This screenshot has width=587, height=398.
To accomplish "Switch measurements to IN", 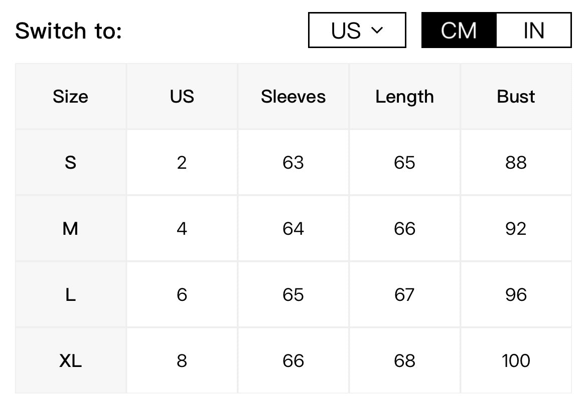I will (x=533, y=30).
